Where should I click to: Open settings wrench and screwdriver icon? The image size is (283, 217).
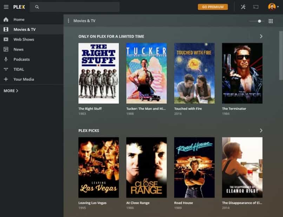click(x=243, y=7)
